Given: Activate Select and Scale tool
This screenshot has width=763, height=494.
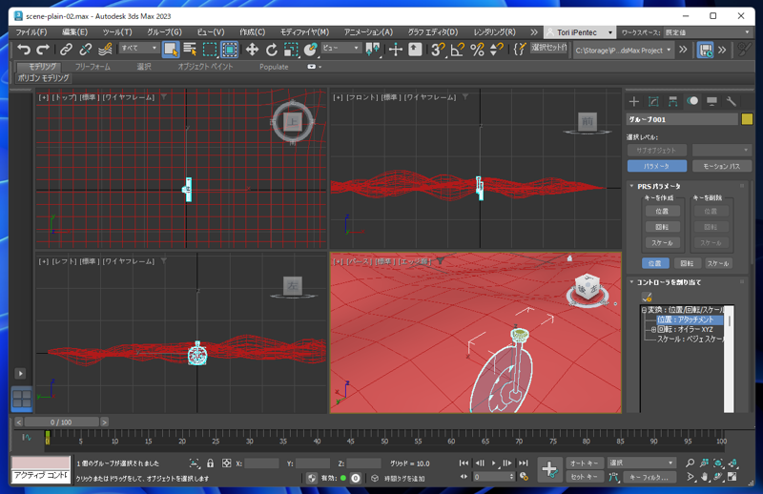Looking at the screenshot, I should coord(291,50).
